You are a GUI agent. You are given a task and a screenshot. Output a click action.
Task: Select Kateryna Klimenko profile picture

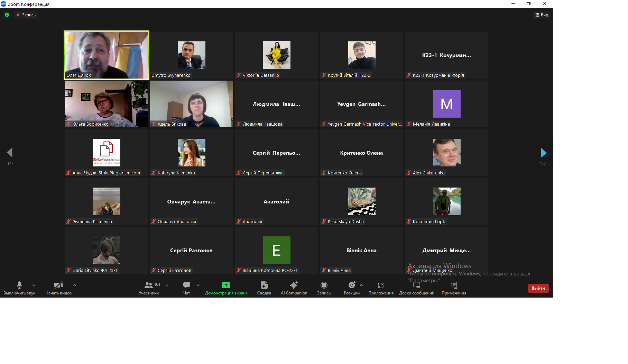(192, 153)
